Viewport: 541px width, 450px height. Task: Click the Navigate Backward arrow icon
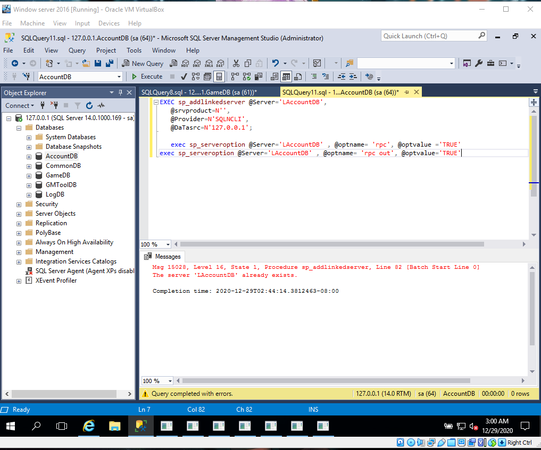pyautogui.click(x=15, y=63)
